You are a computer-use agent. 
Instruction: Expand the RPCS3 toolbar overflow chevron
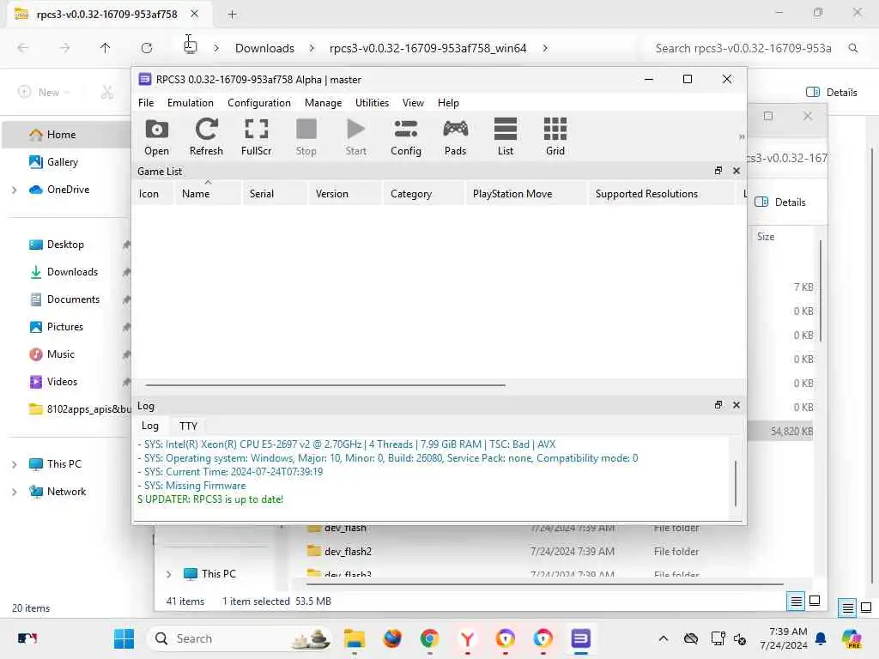pyautogui.click(x=741, y=136)
